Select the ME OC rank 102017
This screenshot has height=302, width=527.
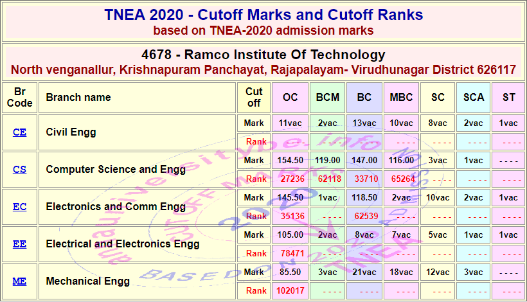click(290, 291)
